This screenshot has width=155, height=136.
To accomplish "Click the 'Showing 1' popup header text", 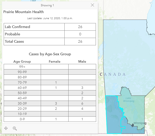I will [47, 5].
